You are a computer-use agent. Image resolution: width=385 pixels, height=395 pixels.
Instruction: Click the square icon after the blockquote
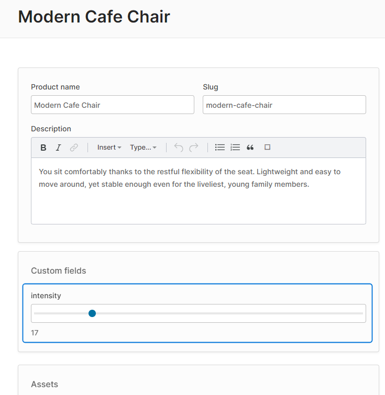(267, 148)
